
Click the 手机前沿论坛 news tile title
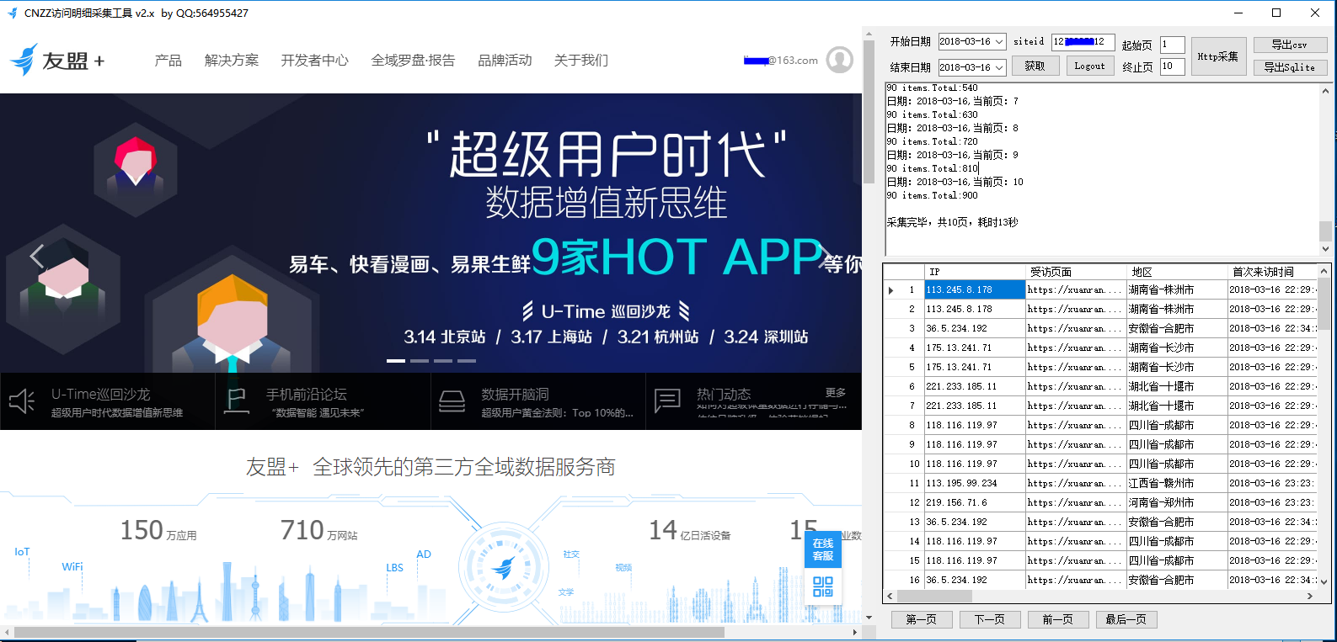[x=307, y=394]
